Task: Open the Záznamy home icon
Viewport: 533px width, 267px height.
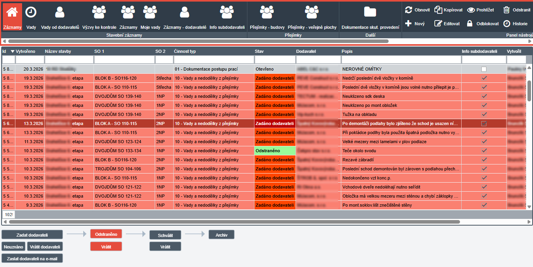Action: (12, 13)
